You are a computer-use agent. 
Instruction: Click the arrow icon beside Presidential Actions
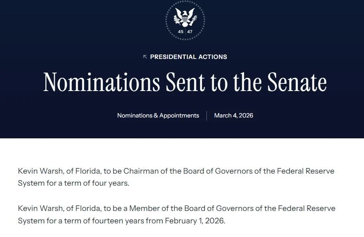click(145, 57)
